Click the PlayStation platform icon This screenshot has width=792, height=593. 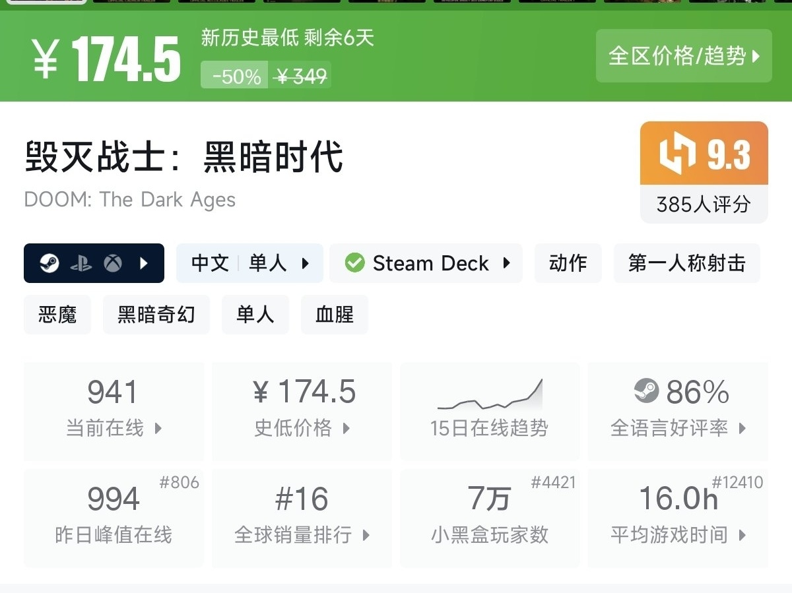(81, 264)
